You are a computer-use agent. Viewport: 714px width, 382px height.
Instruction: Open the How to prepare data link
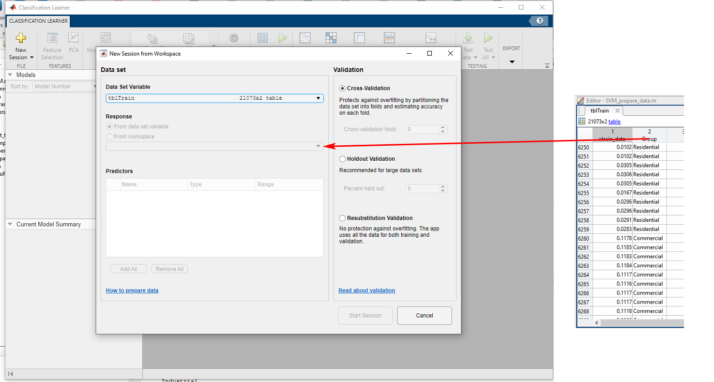point(132,290)
